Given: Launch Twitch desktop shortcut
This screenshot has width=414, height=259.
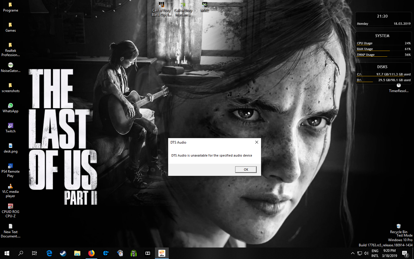Looking at the screenshot, I should pyautogui.click(x=11, y=128).
